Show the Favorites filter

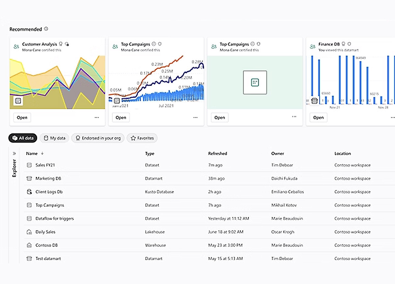point(142,138)
